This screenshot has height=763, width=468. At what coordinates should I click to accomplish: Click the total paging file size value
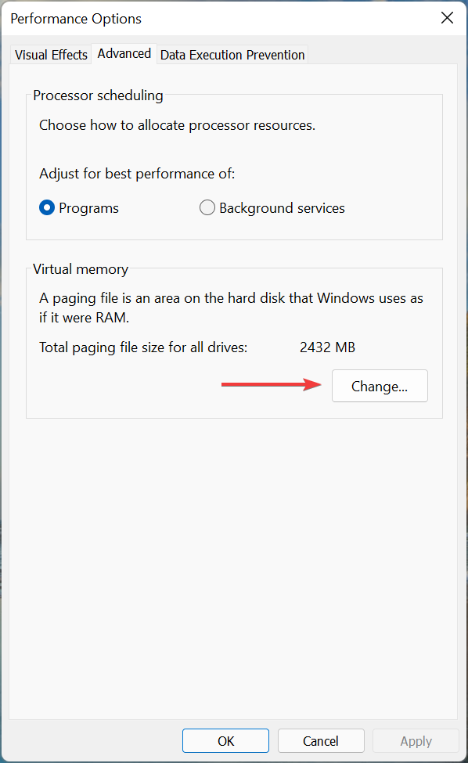(x=327, y=347)
